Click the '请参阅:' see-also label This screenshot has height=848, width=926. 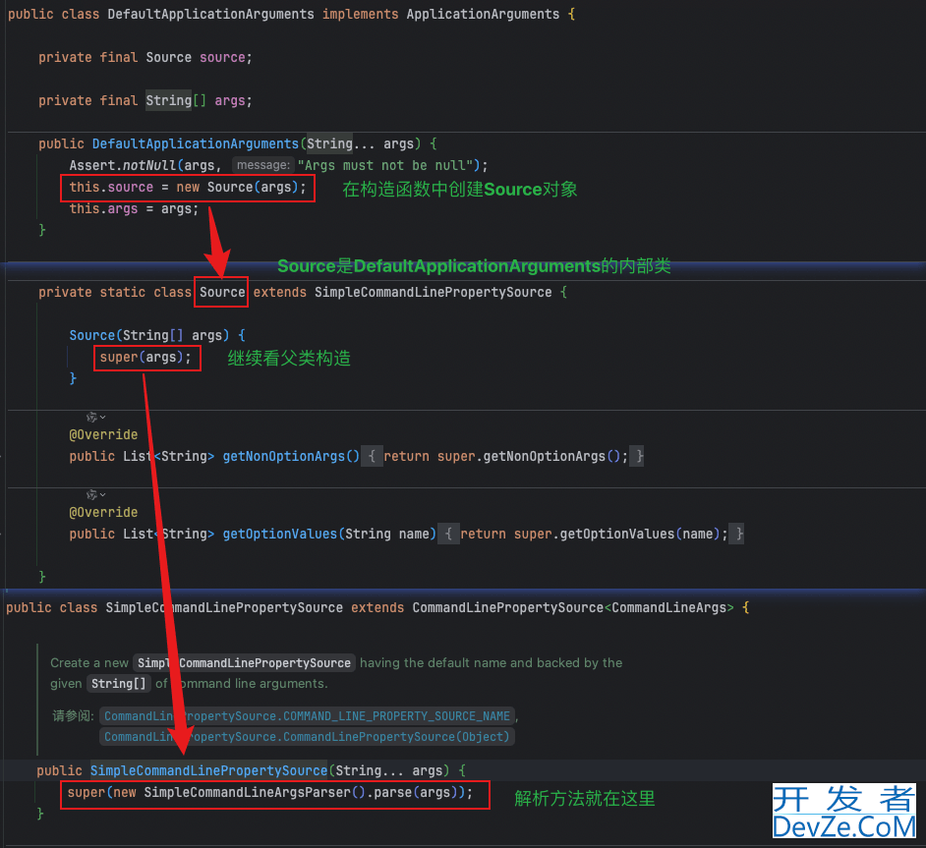coord(73,715)
